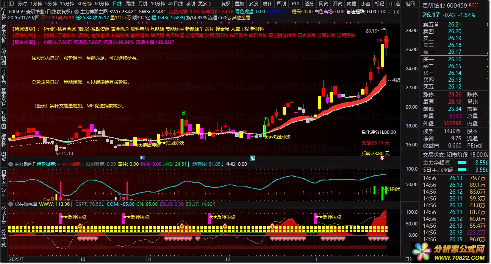Open the 技术分析 sidebar tab
The height and width of the screenshot is (264, 491).
pos(4,34)
